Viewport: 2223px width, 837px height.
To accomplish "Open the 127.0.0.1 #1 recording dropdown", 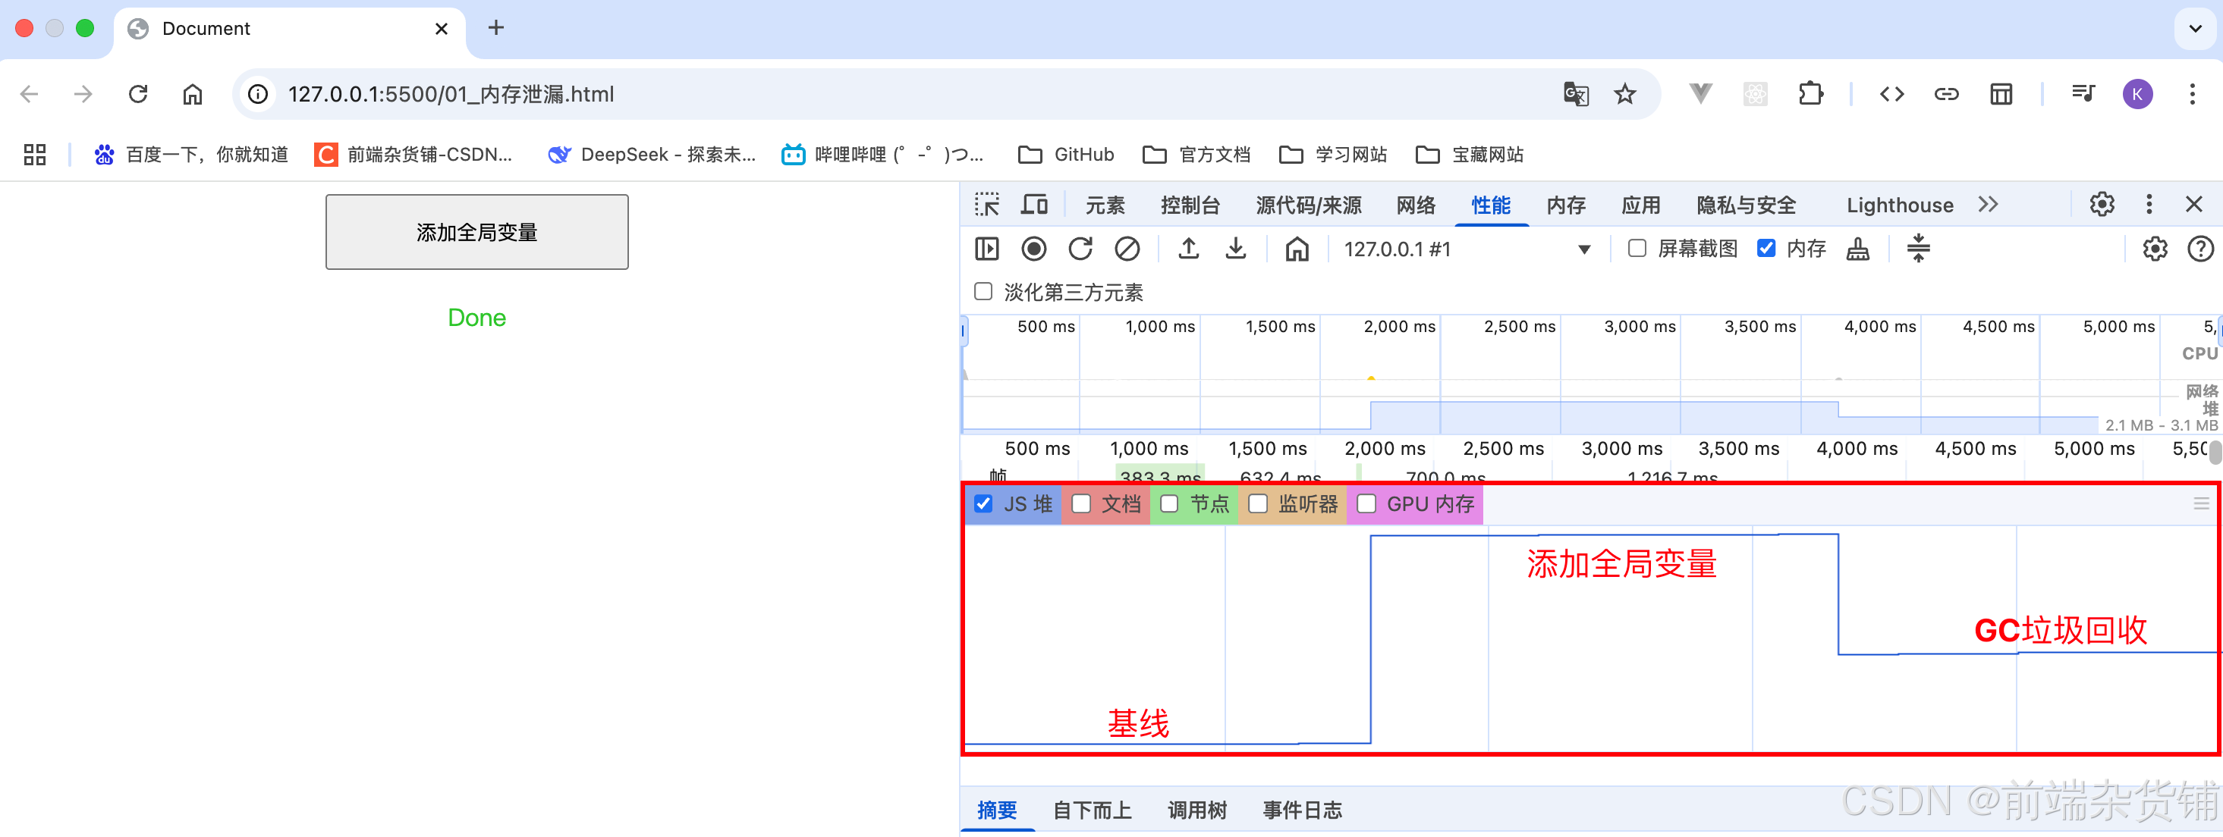I will click(1467, 249).
